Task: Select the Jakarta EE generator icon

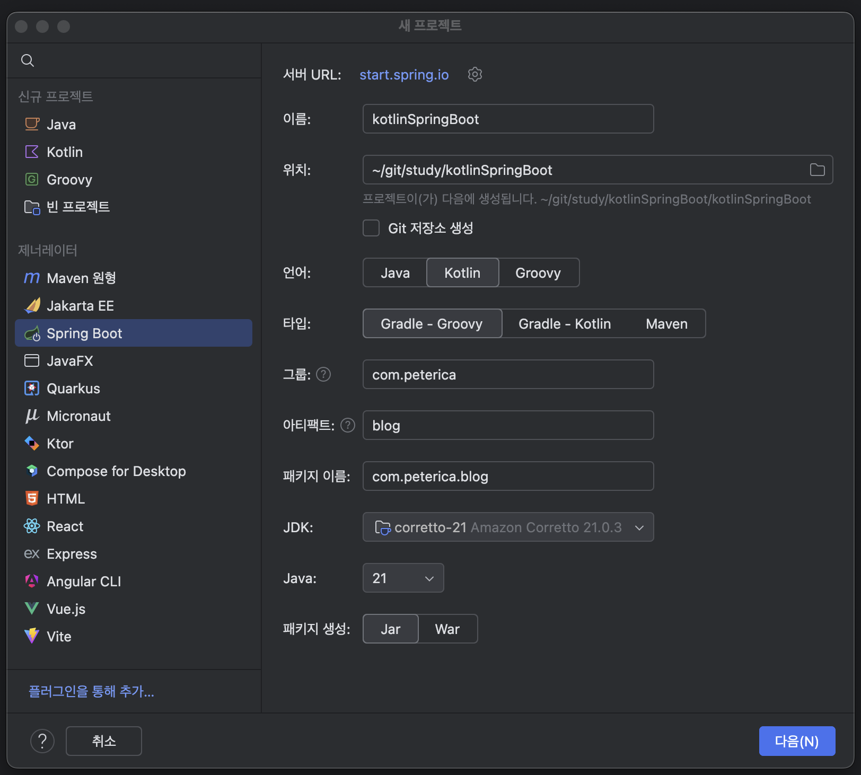Action: pos(32,305)
